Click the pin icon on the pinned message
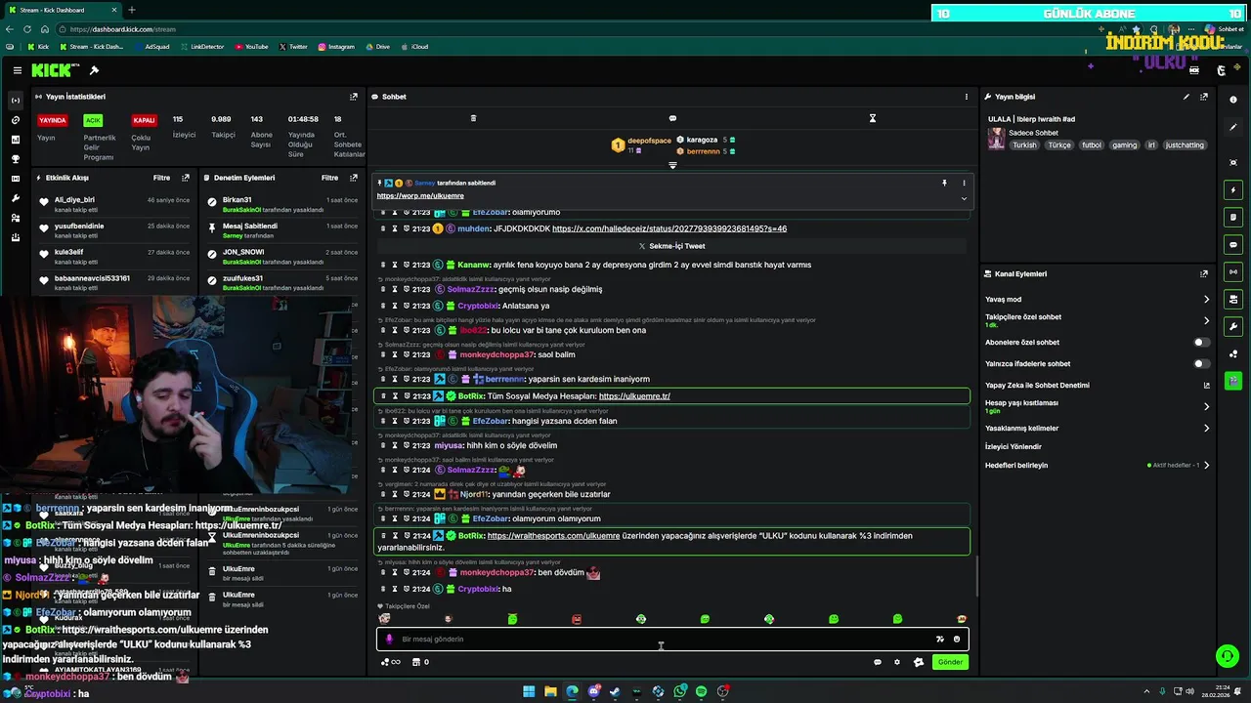The width and height of the screenshot is (1251, 703). click(x=944, y=183)
